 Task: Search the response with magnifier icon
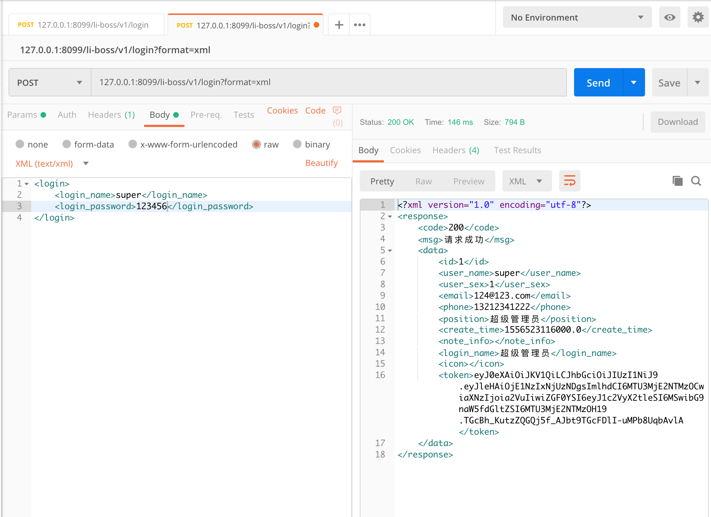point(696,181)
